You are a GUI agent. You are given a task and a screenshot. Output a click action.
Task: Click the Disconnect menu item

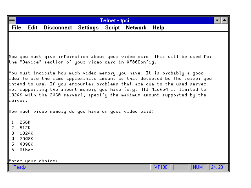point(58,28)
